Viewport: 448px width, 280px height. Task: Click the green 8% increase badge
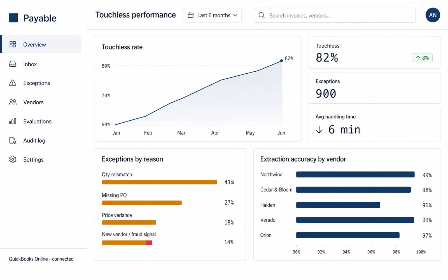(422, 58)
